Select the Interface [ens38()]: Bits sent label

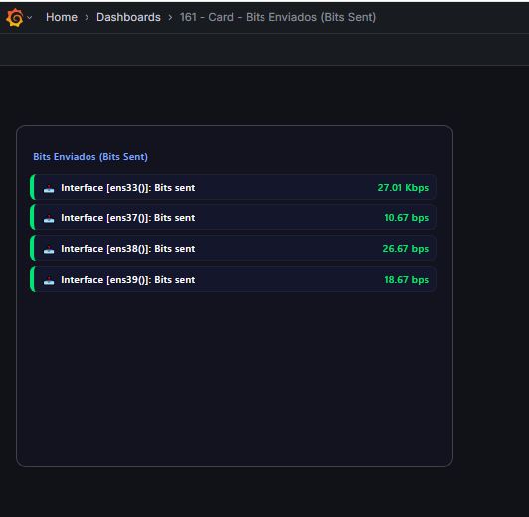[x=128, y=249]
